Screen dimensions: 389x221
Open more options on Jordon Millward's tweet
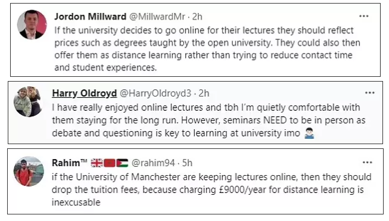tap(364, 16)
